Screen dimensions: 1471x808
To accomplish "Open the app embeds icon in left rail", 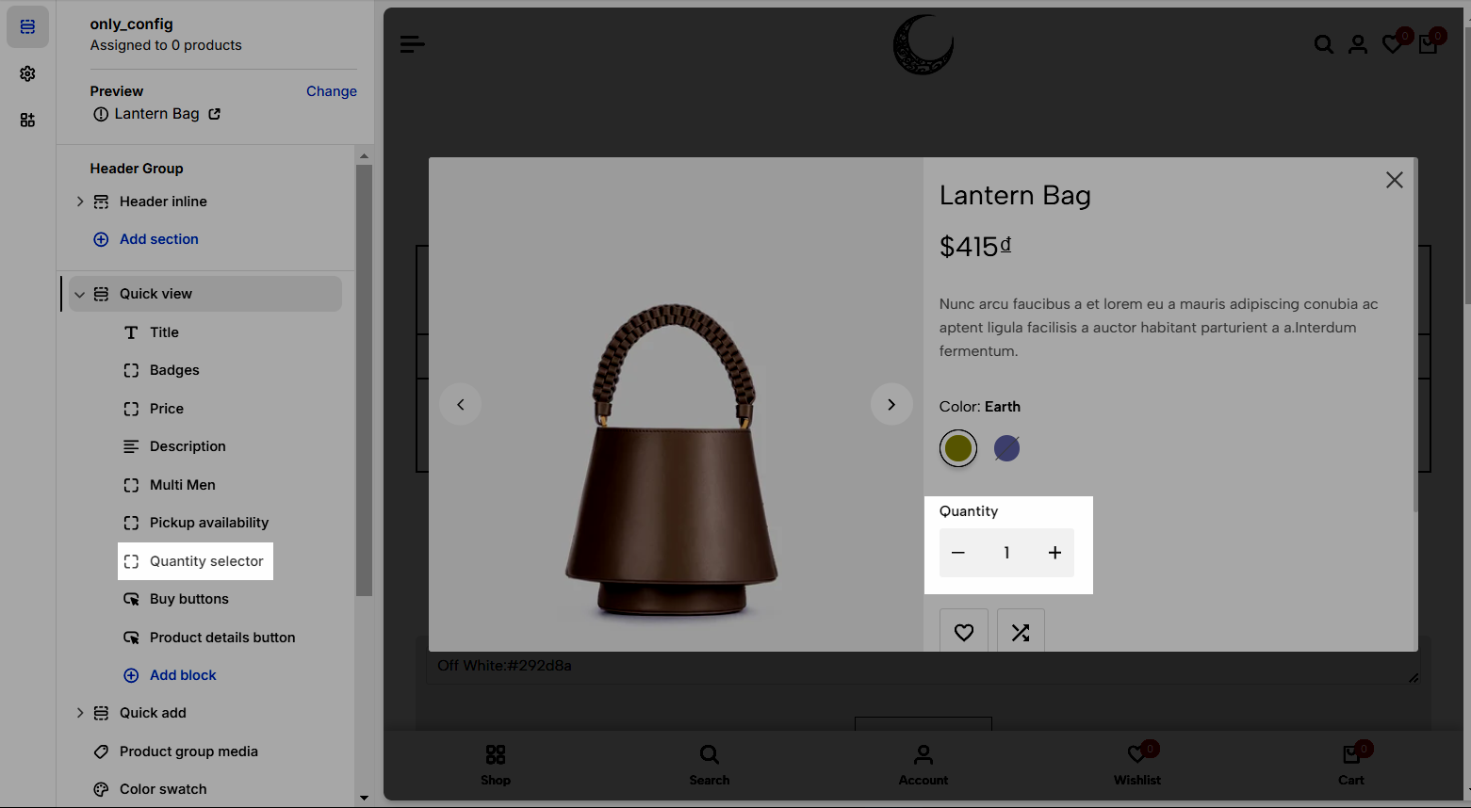I will tap(27, 120).
